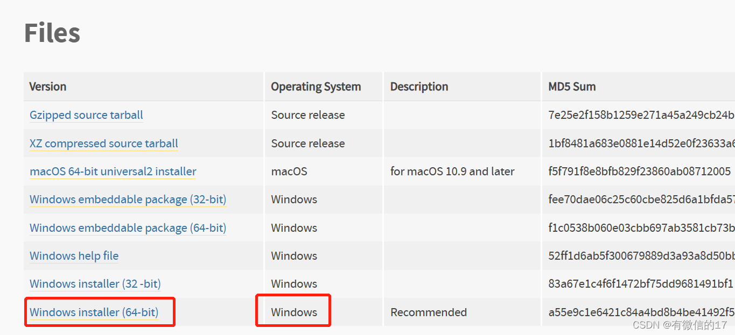Download the Gzipped source tarball
Viewport: 735px width, 335px height.
(86, 115)
